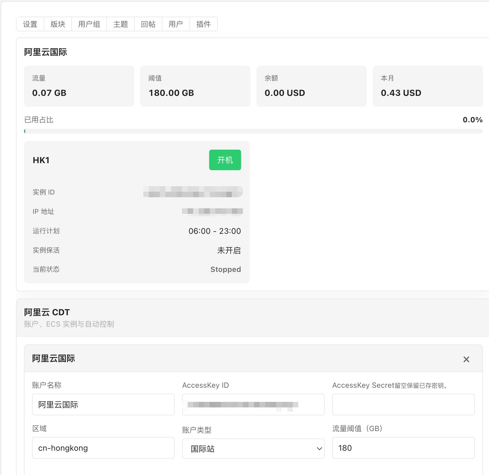
Task: Switch to the 插件 tab
Action: click(204, 24)
